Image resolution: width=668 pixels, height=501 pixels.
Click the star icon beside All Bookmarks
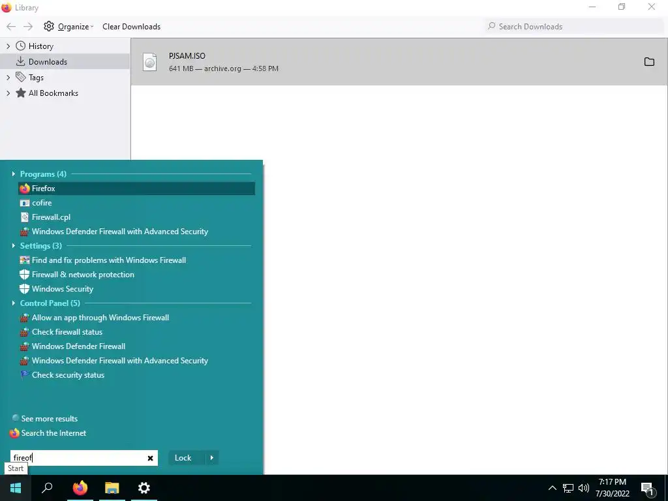pyautogui.click(x=20, y=93)
